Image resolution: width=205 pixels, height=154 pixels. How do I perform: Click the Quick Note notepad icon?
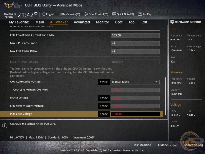click(114, 14)
